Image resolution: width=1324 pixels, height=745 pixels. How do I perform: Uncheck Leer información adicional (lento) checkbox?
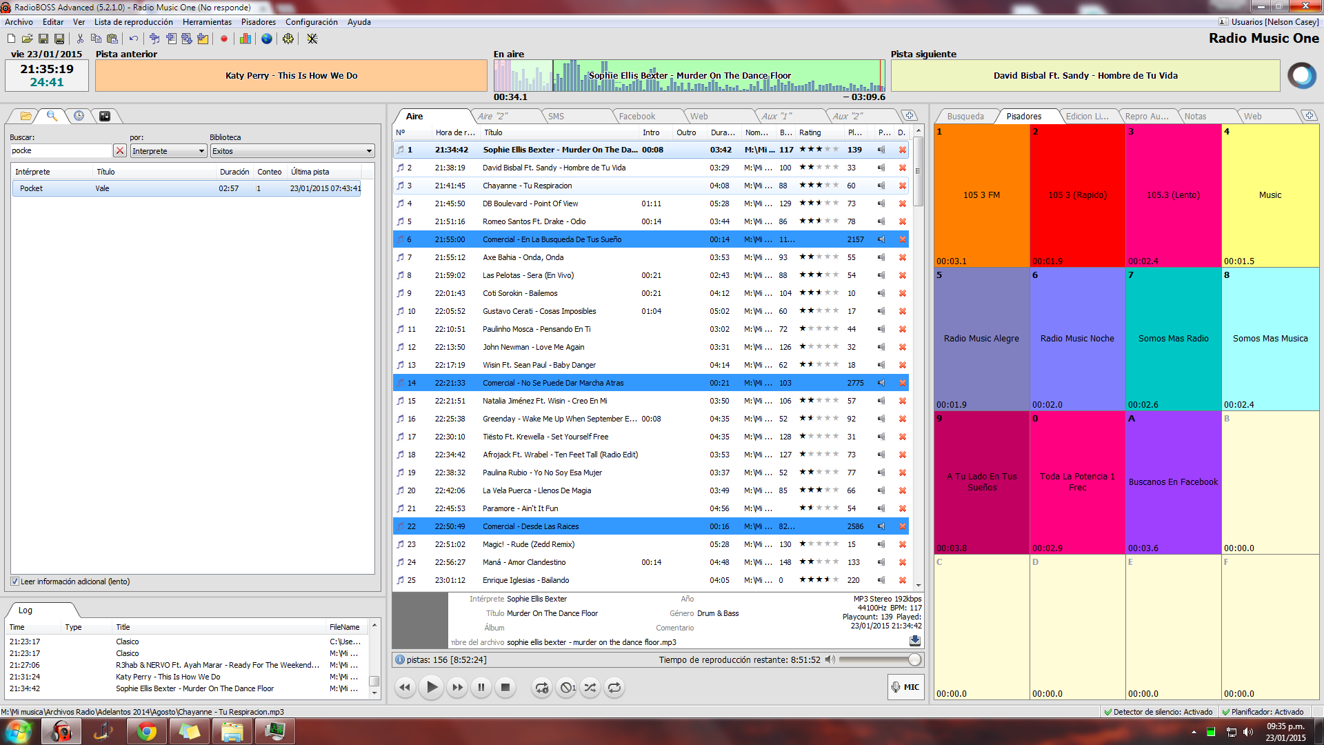(x=15, y=582)
